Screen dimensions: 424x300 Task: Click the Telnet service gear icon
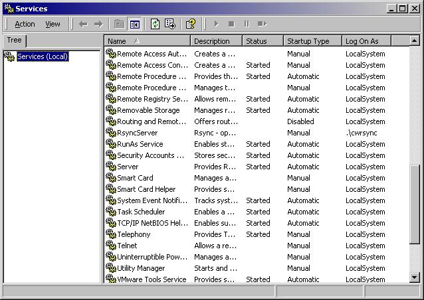tap(111, 246)
